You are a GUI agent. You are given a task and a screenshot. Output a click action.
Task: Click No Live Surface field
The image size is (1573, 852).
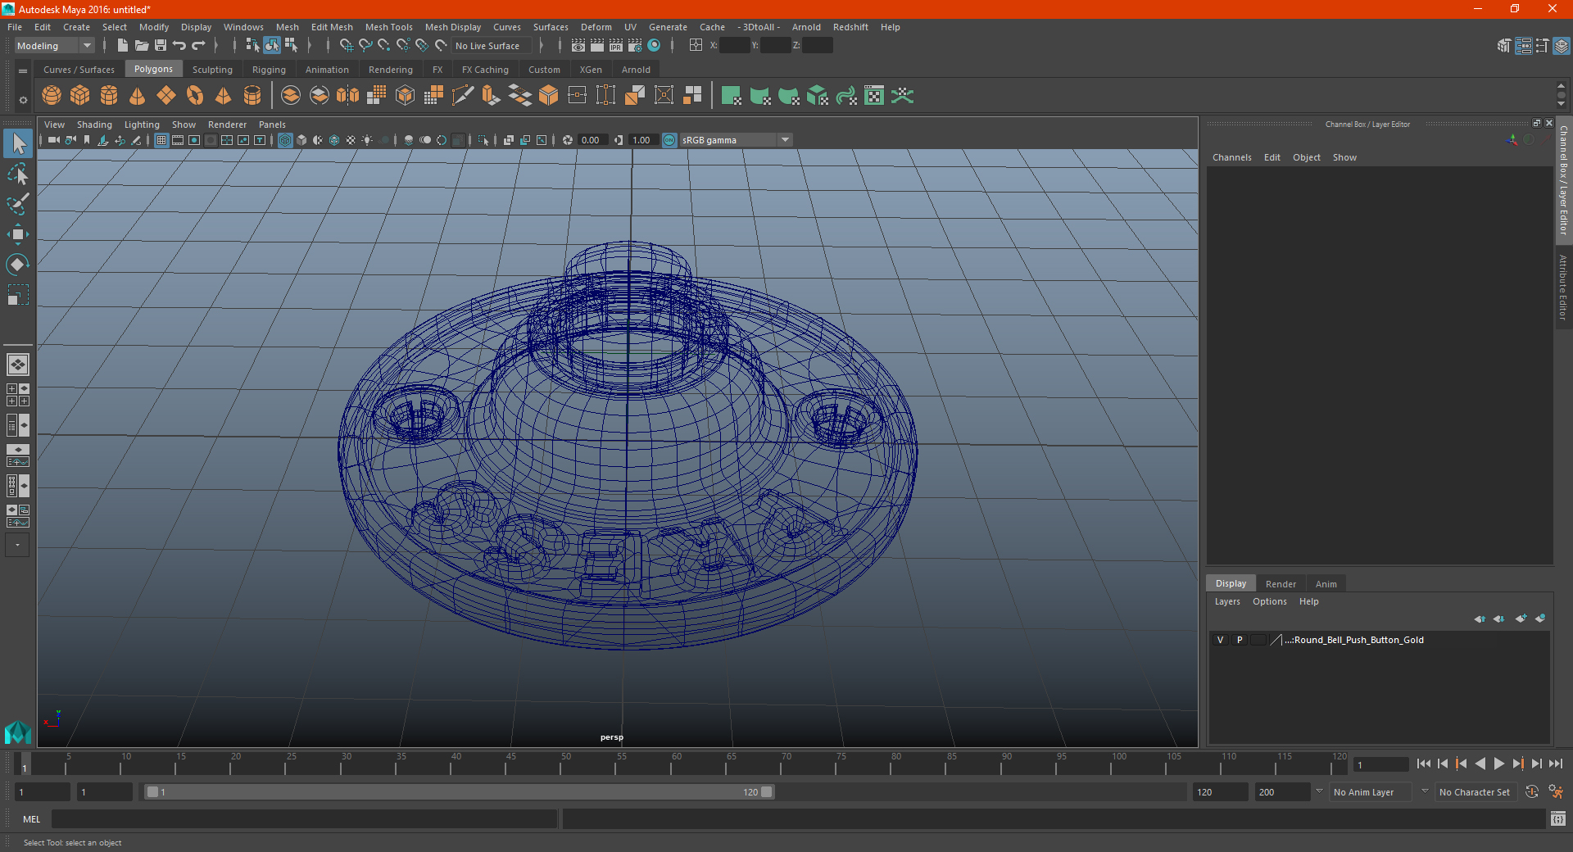pyautogui.click(x=492, y=46)
